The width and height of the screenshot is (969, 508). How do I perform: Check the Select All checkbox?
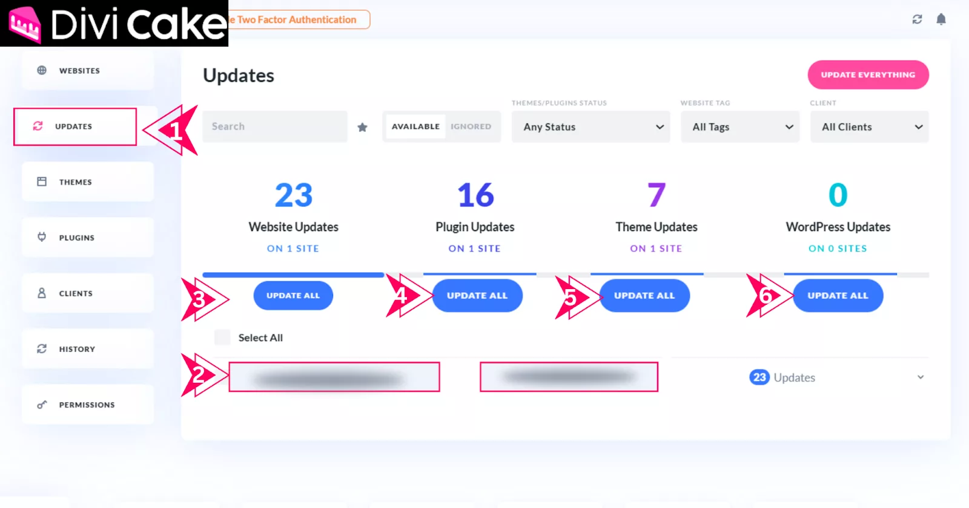pyautogui.click(x=222, y=337)
